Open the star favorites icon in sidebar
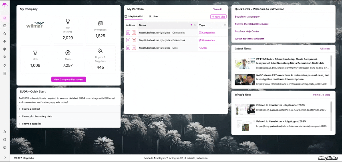The image size is (342, 162). pyautogui.click(x=5, y=34)
